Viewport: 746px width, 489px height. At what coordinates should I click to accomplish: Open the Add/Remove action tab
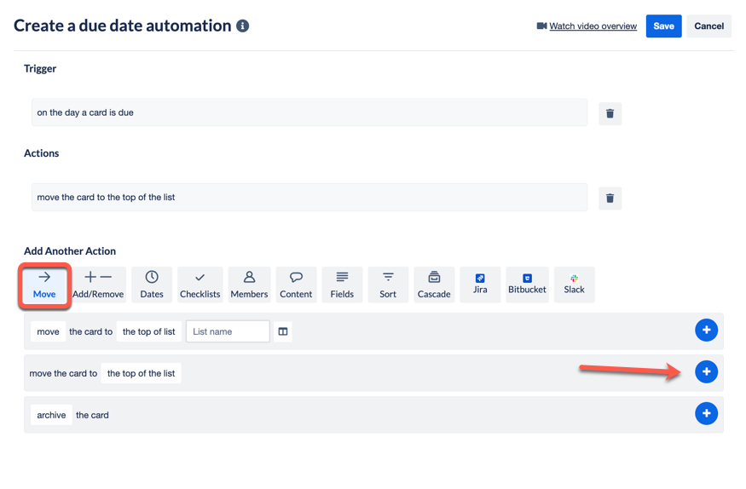(x=98, y=285)
